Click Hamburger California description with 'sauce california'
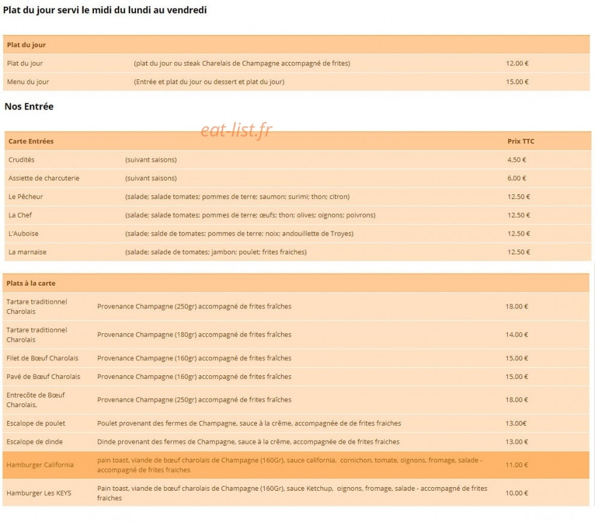595x522 pixels. coord(289,465)
